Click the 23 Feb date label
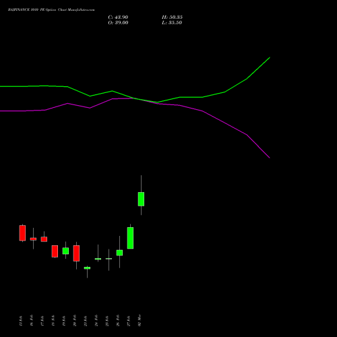Screen dimensions: 337x337 [x=86, y=321]
